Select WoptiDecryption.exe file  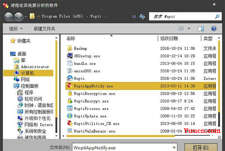pyautogui.click(x=94, y=94)
